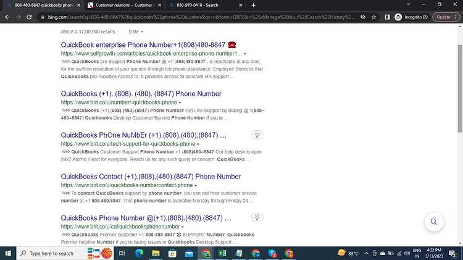Expand the Date filter dropdown
Screen dimensions: 463x260
coord(136,31)
